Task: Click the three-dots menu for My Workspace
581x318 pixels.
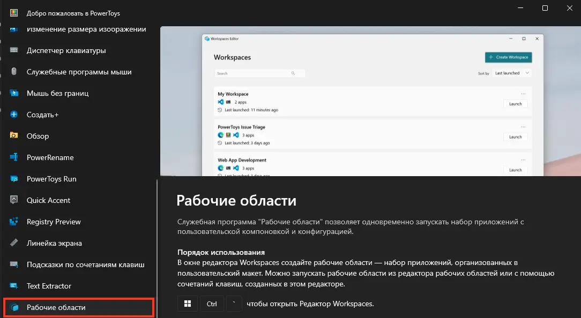Action: click(523, 94)
